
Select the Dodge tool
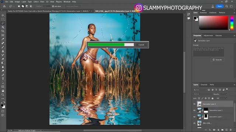tap(3, 71)
